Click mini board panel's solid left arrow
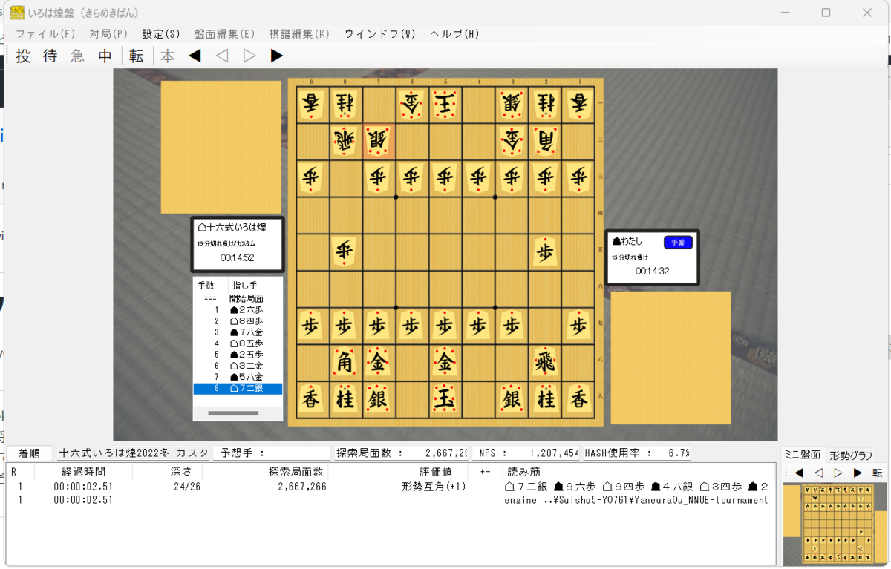The width and height of the screenshot is (891, 569). pyautogui.click(x=799, y=473)
